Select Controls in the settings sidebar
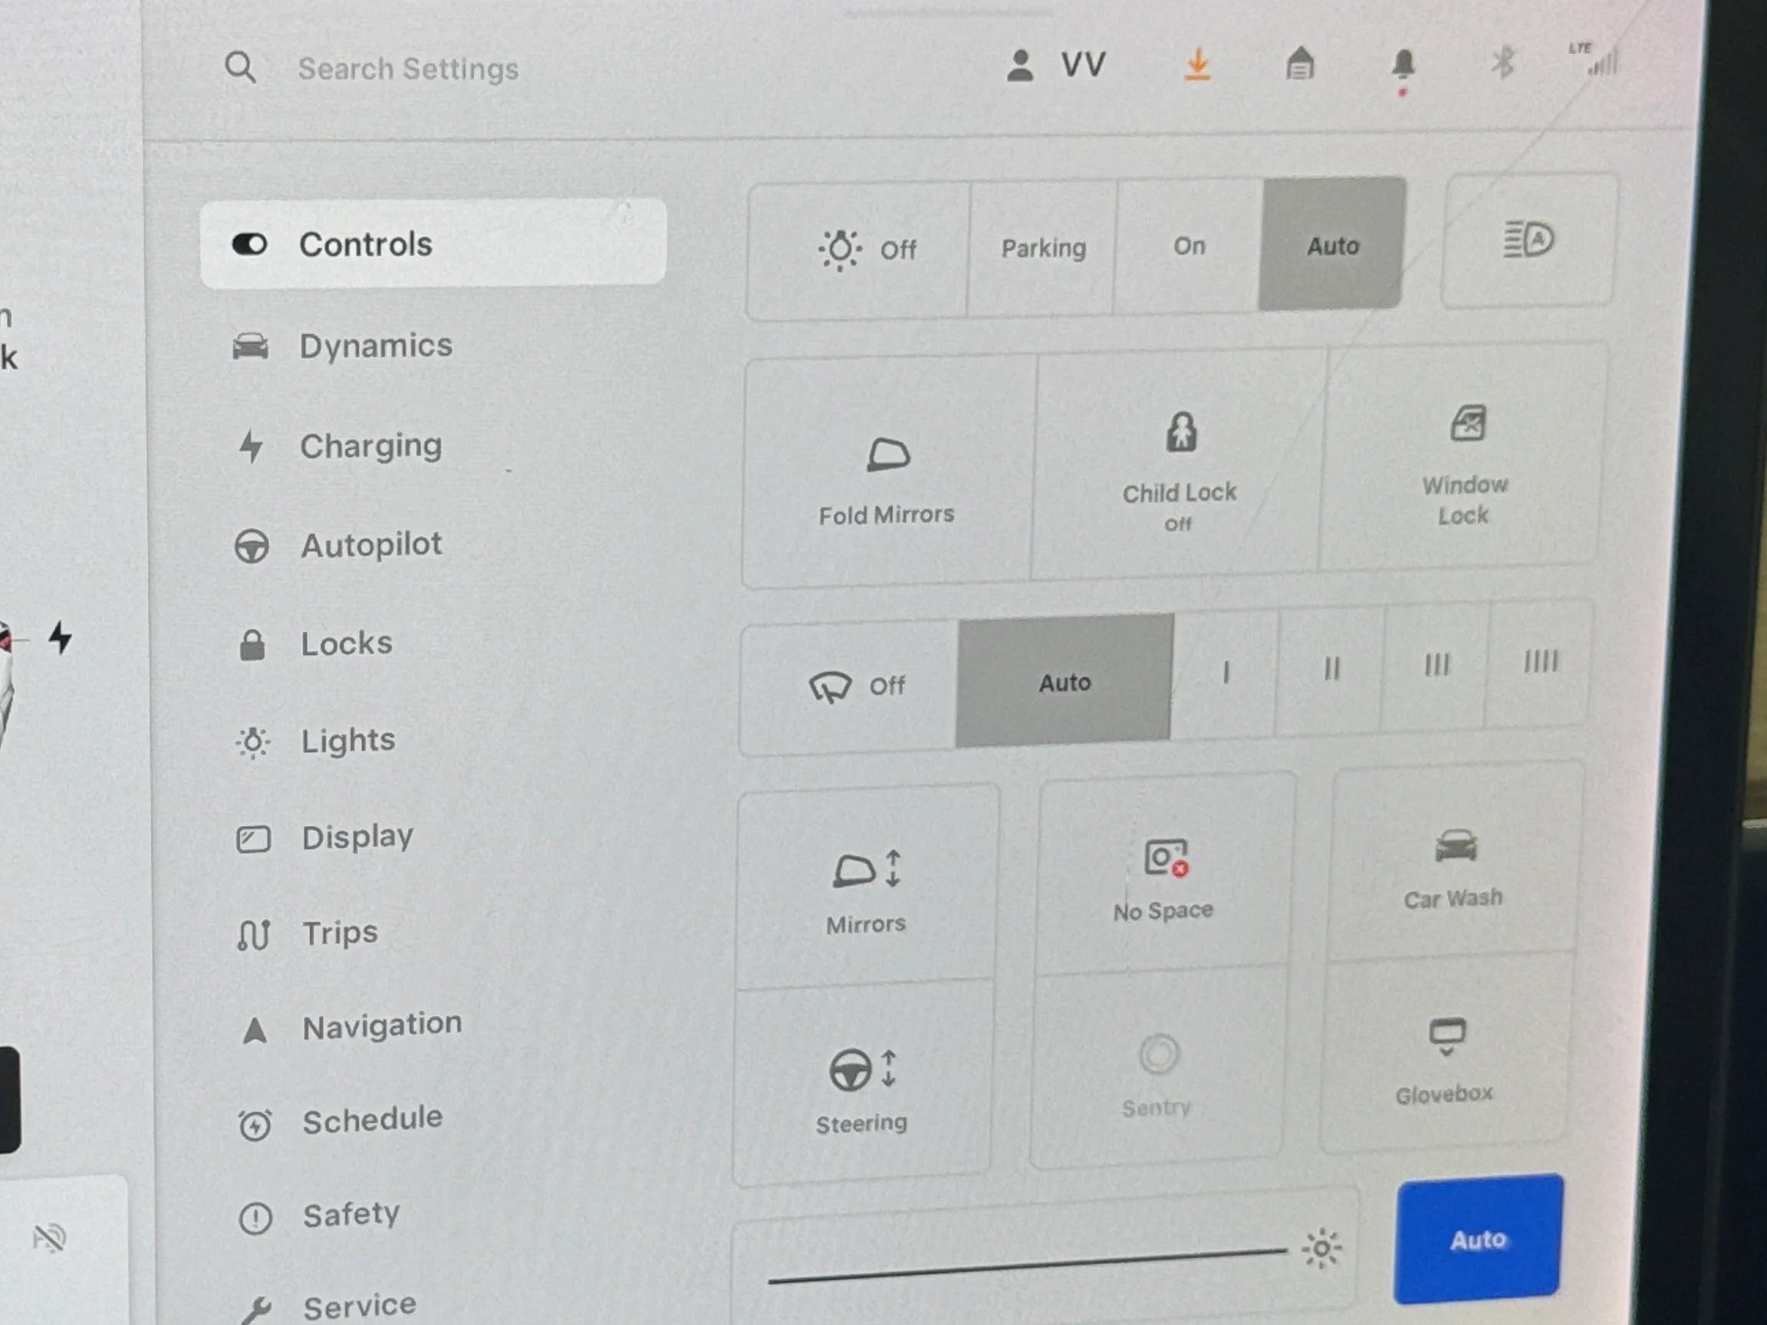The image size is (1767, 1325). [433, 243]
